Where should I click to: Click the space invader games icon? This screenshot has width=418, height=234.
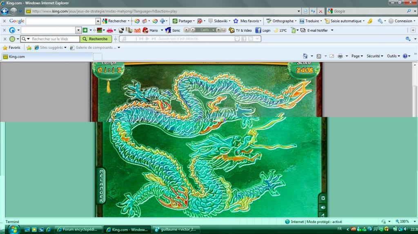point(110,30)
